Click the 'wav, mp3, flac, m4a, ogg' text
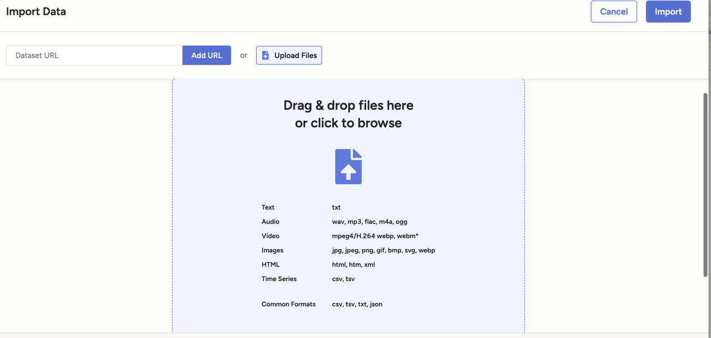The width and height of the screenshot is (711, 338). click(x=369, y=222)
